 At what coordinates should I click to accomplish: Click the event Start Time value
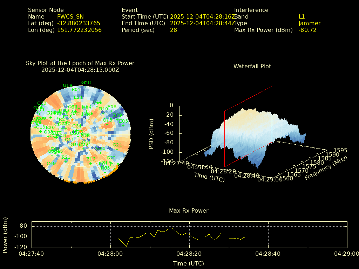(x=203, y=16)
